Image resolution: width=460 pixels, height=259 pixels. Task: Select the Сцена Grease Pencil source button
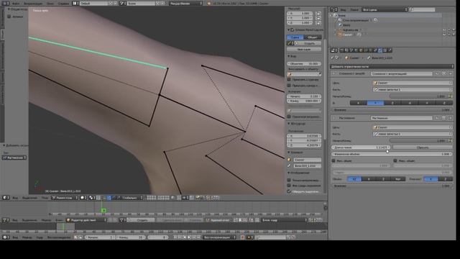click(295, 37)
